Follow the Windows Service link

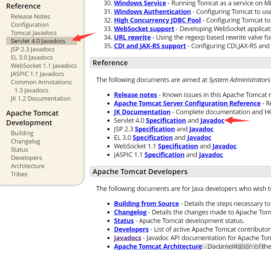(x=140, y=3)
